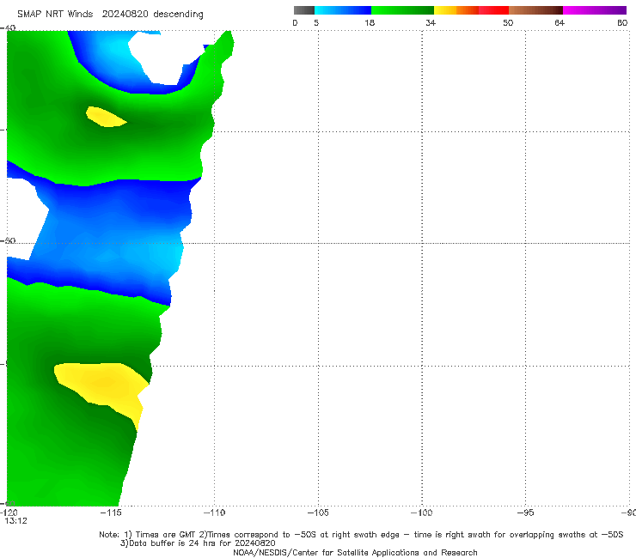Click the longitude label "-120"

coord(9,513)
